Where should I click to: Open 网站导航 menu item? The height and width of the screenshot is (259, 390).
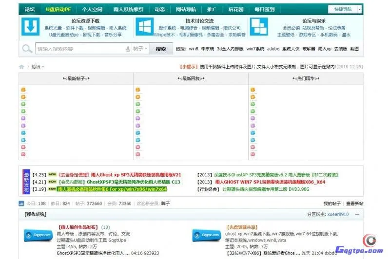[x=186, y=9]
